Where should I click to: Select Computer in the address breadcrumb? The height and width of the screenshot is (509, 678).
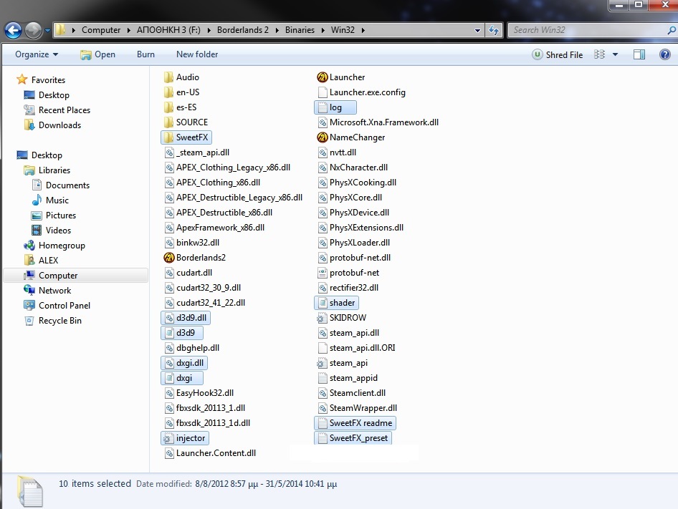(101, 30)
